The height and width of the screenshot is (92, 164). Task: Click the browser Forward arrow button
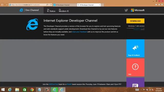point(7,5)
